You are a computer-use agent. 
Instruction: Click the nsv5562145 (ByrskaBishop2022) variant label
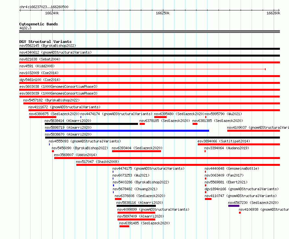(x=48, y=46)
